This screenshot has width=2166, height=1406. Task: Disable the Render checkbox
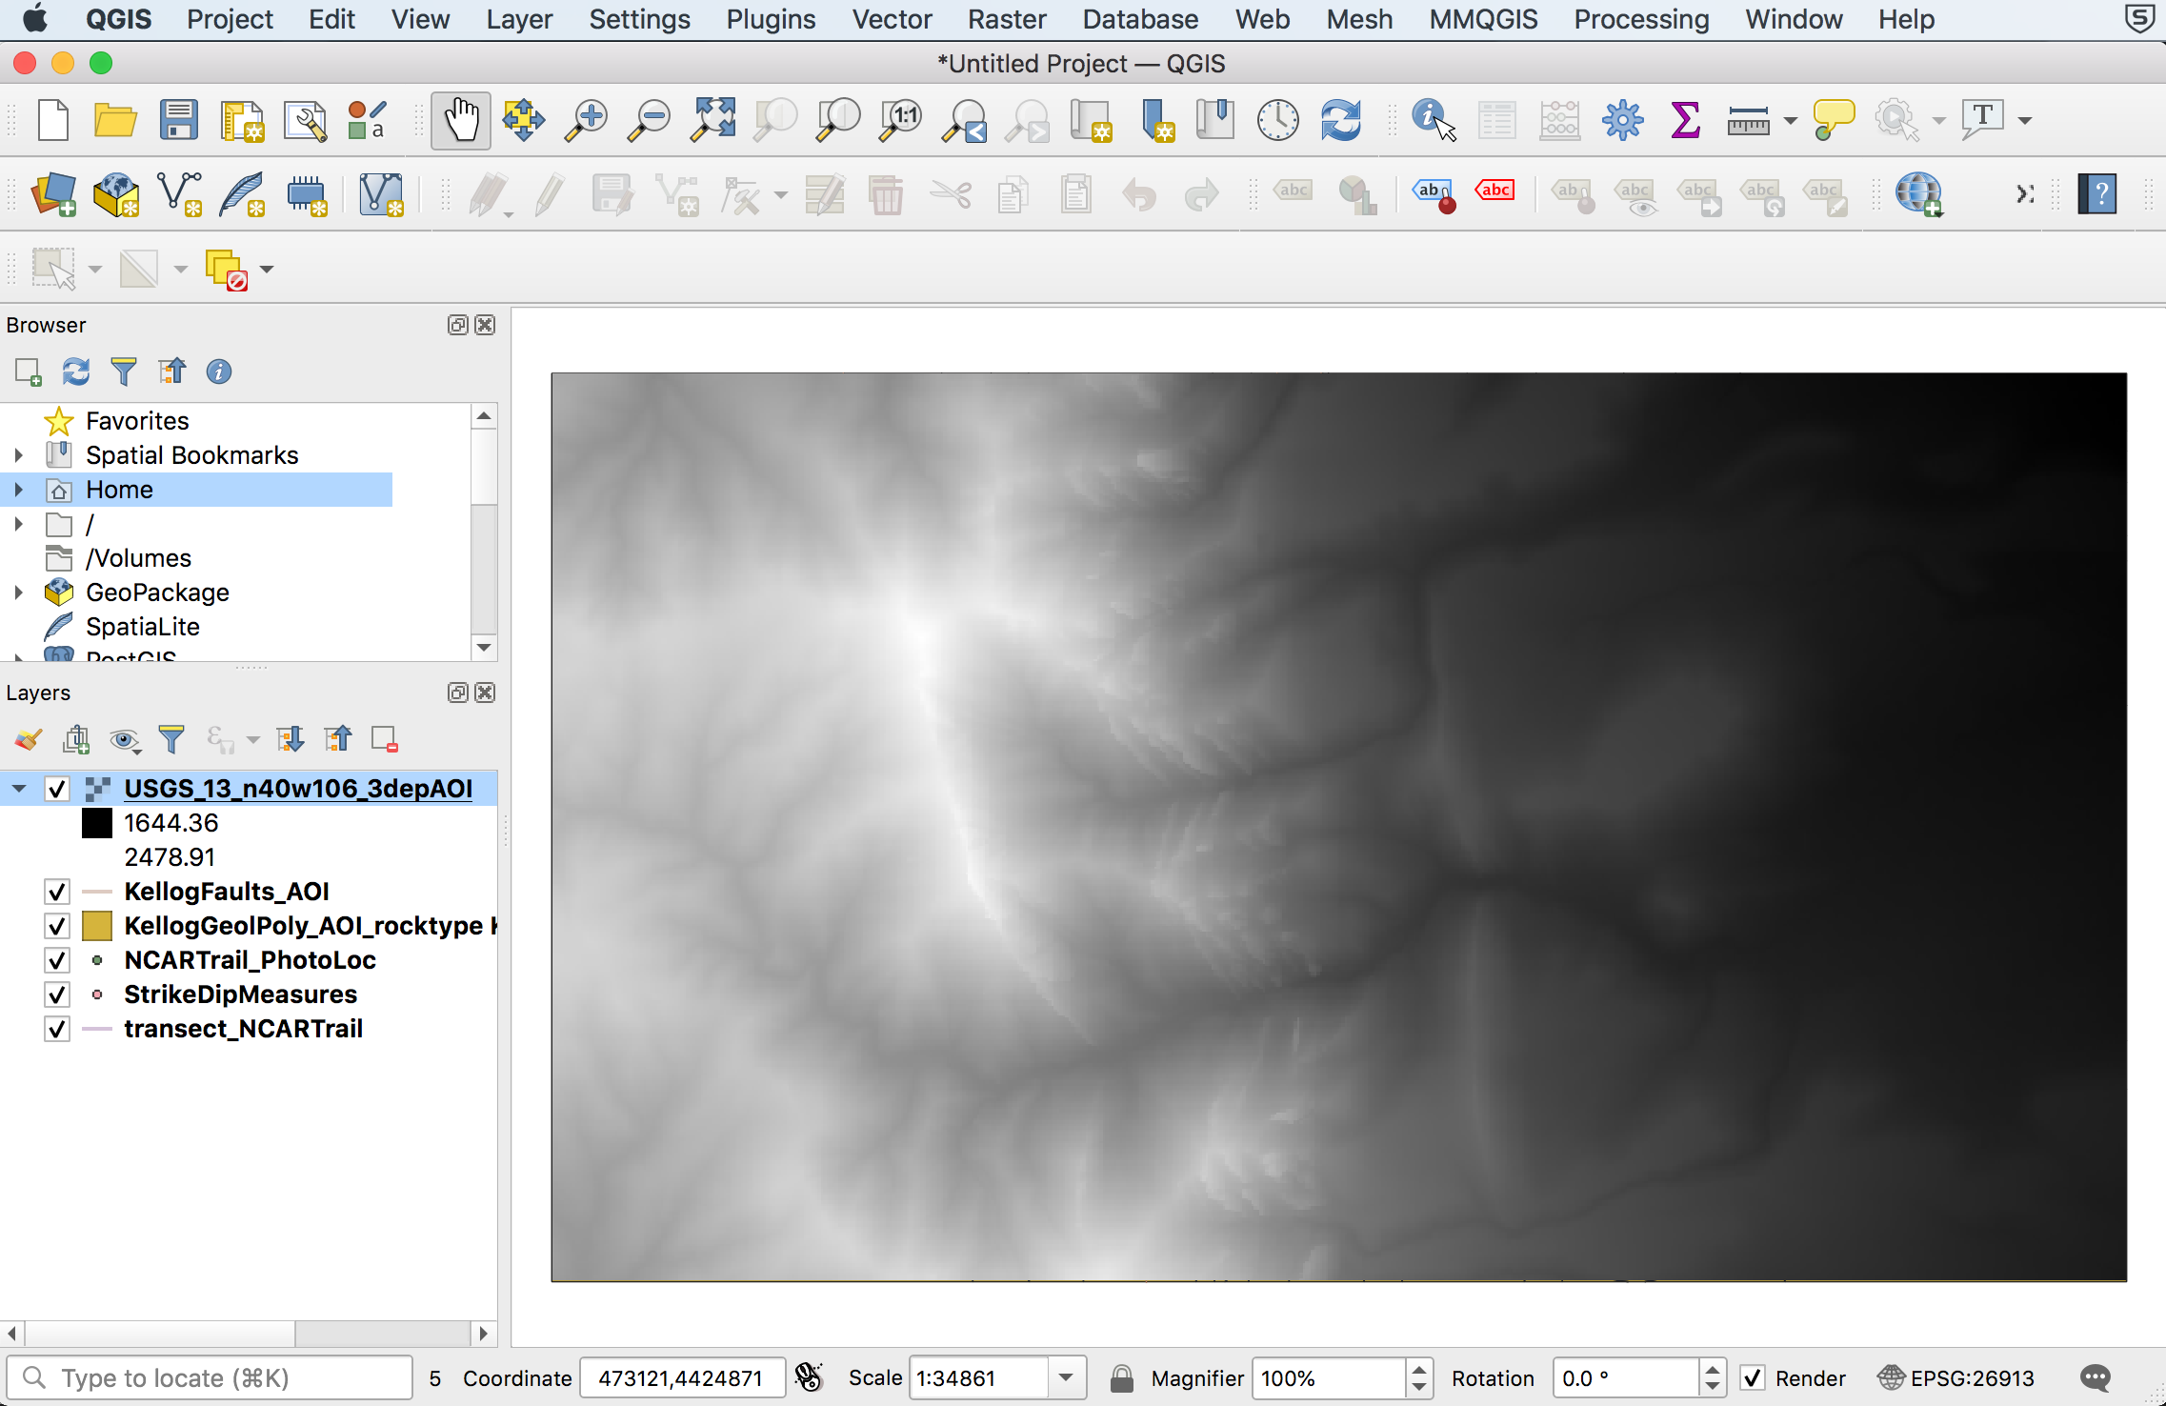point(1753,1377)
